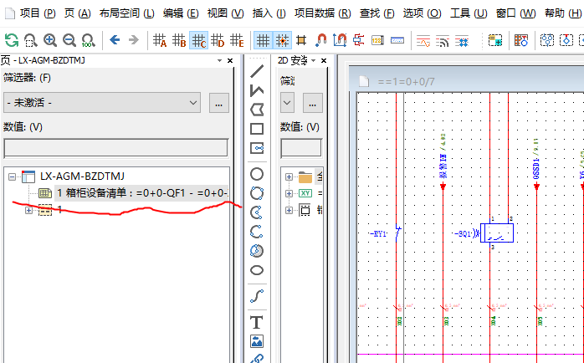The image size is (584, 363).
Task: Toggle the snap-to-grid button
Action: [282, 40]
